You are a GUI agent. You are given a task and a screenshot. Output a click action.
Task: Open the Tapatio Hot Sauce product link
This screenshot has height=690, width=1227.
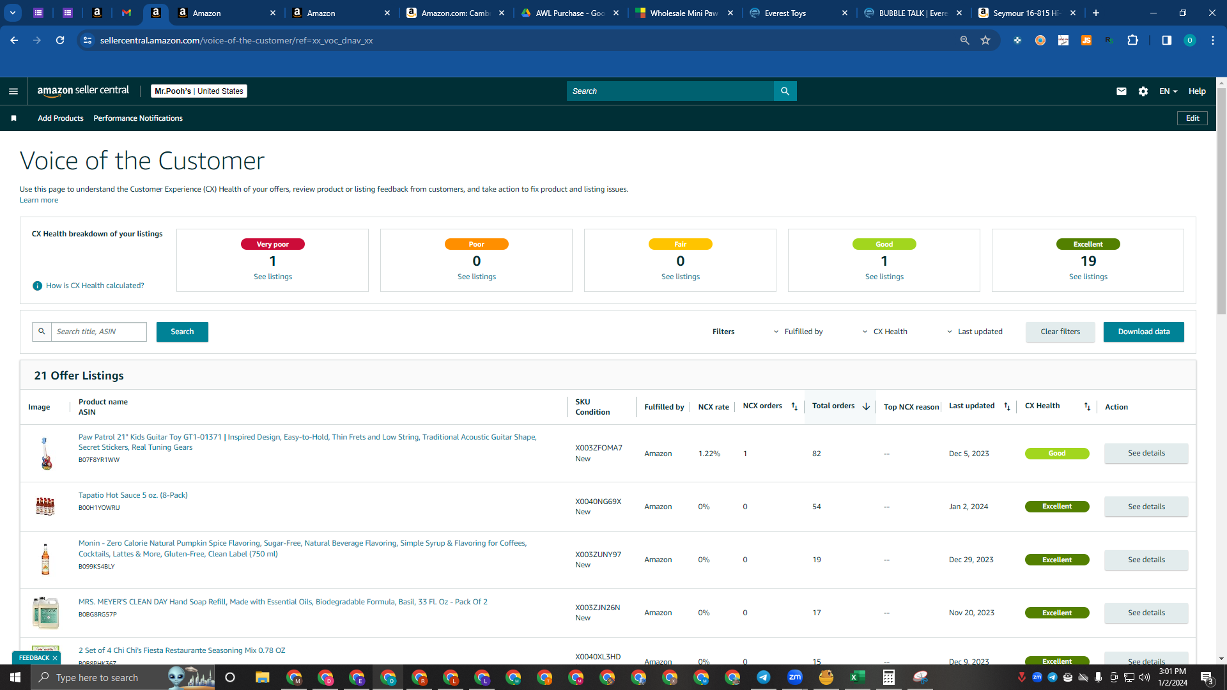pos(133,495)
